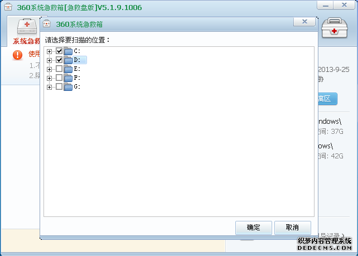Expand the F: drive tree node
This screenshot has width=358, height=256.
[x=50, y=78]
